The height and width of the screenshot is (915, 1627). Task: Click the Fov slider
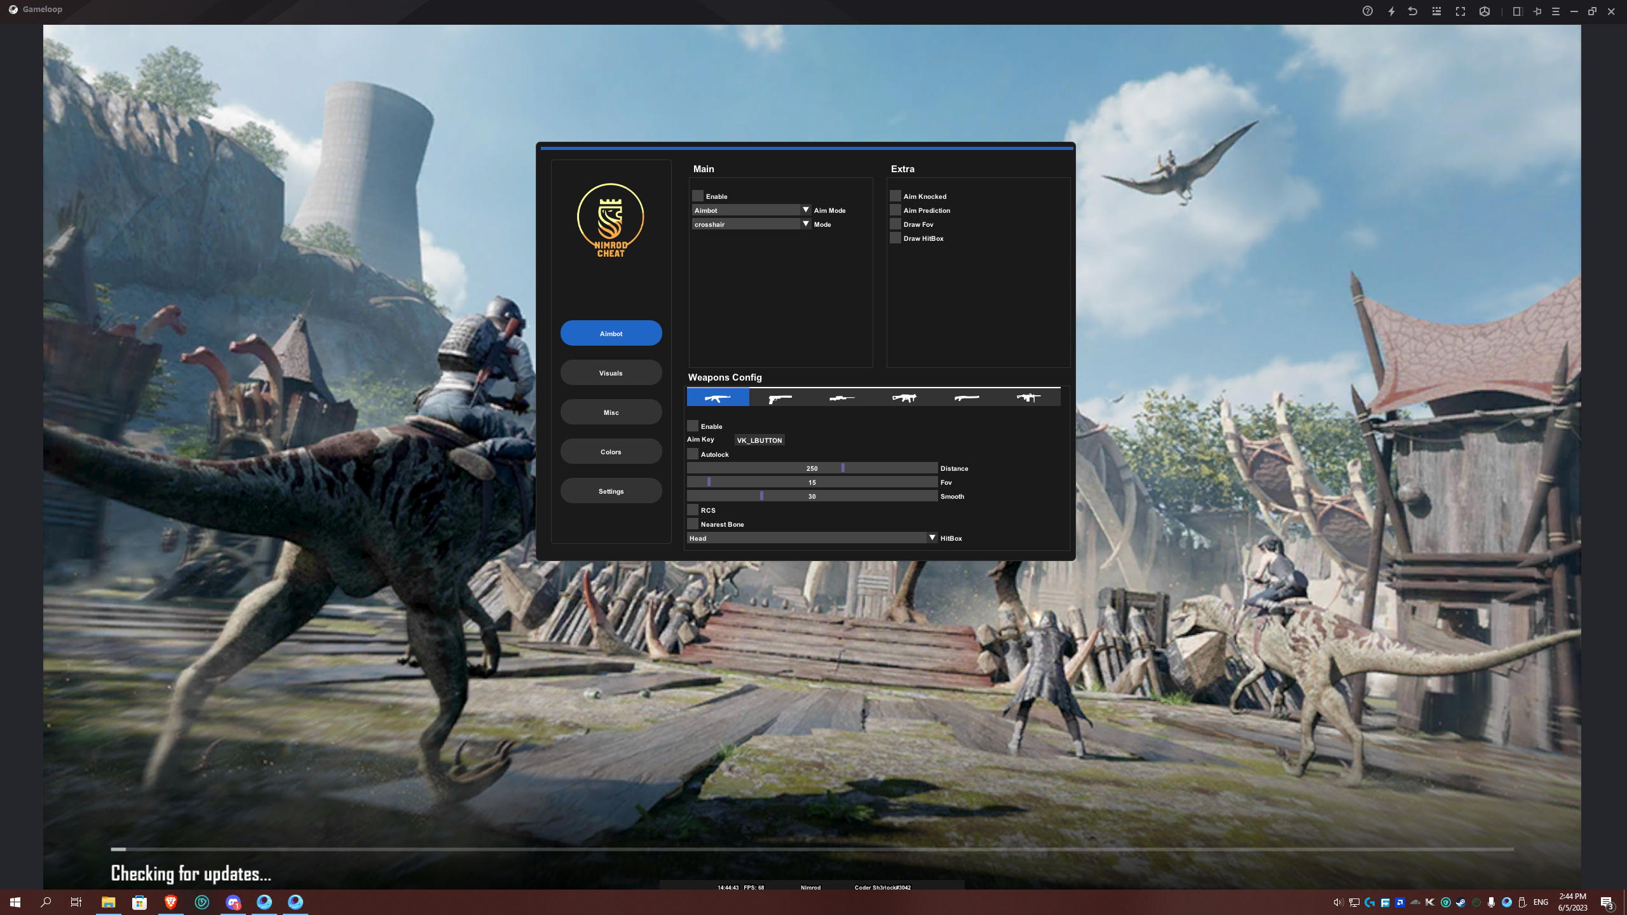pos(812,482)
